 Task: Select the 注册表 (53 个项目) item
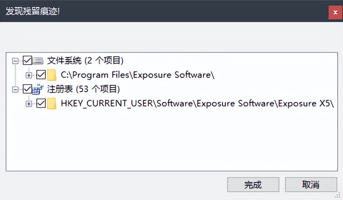click(83, 89)
